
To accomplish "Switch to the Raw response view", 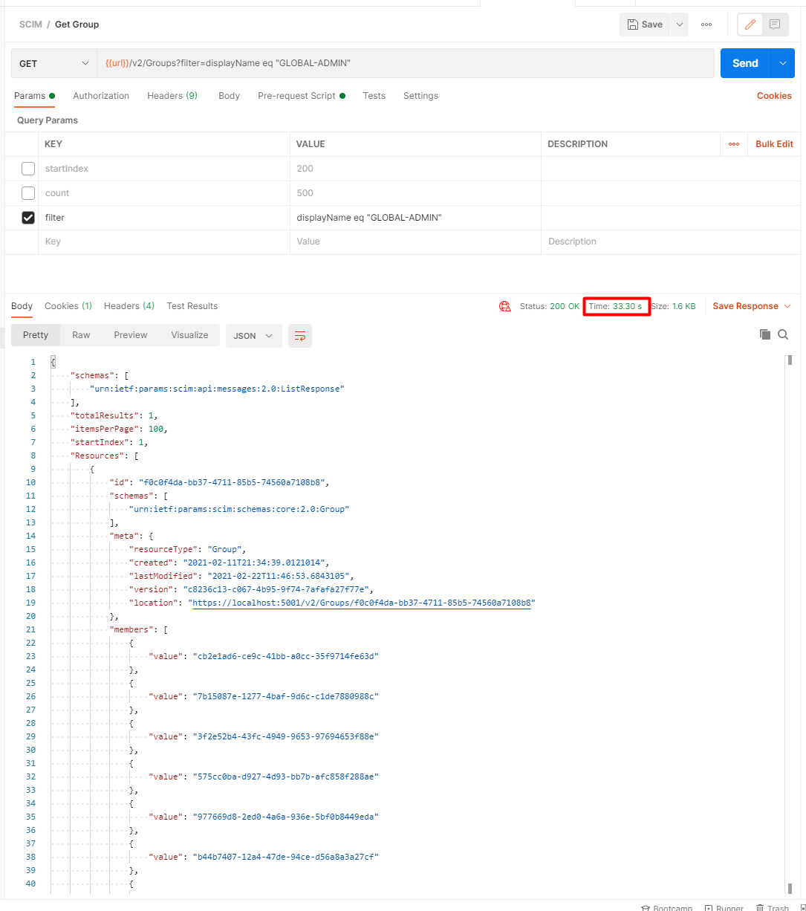I will click(81, 334).
